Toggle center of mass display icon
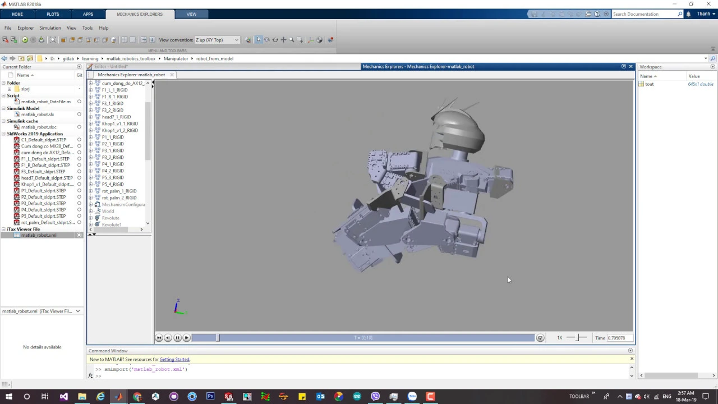 pos(319,40)
